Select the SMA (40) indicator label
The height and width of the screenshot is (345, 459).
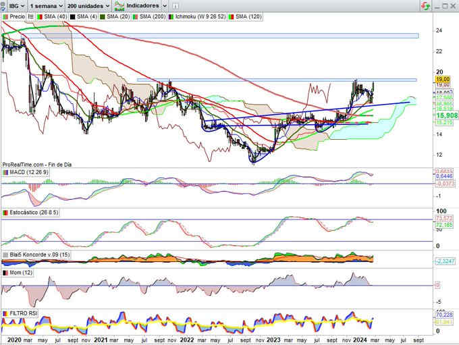pos(53,15)
